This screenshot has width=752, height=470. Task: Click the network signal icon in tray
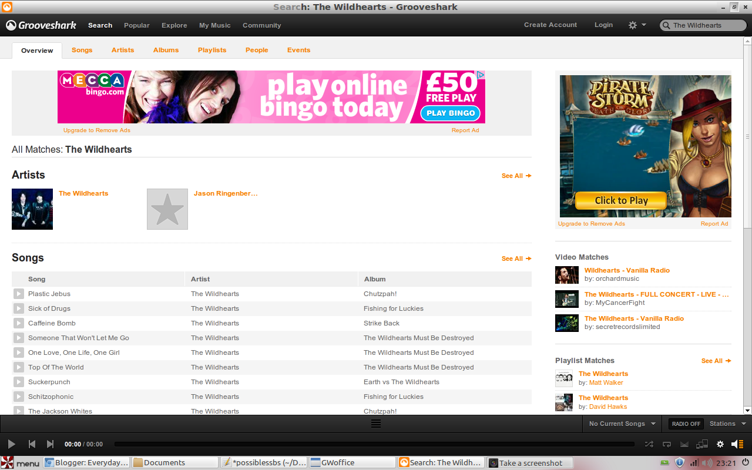click(694, 463)
